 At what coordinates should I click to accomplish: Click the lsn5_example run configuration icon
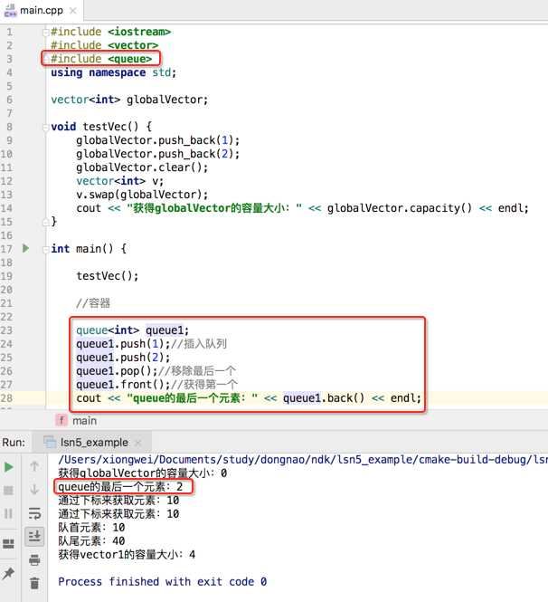pos(50,443)
